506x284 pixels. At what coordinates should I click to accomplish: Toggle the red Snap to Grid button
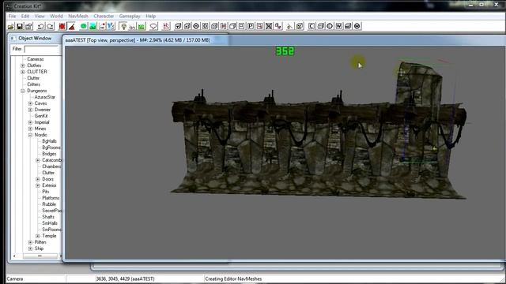point(62,26)
